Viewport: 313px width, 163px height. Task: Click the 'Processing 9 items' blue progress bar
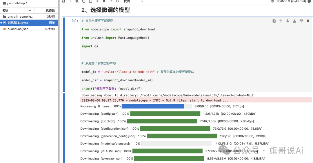157,106
